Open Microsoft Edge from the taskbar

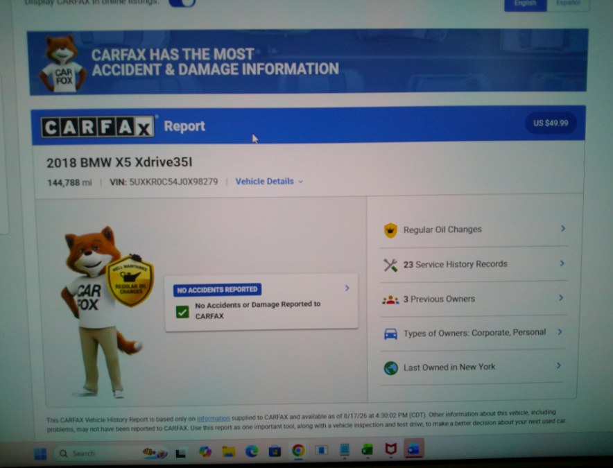pyautogui.click(x=252, y=451)
